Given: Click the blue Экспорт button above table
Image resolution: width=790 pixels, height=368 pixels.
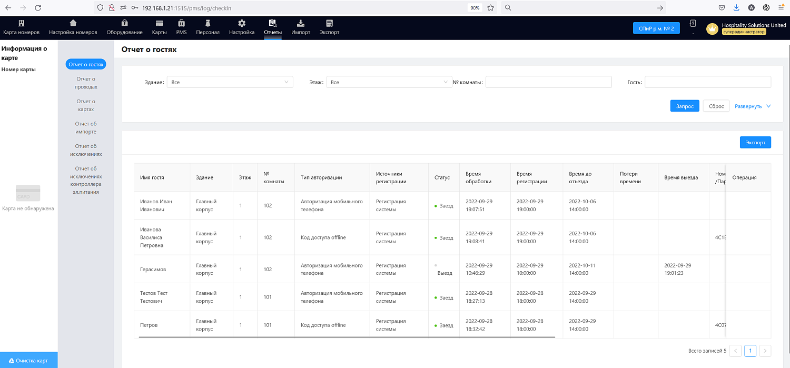Looking at the screenshot, I should pos(755,143).
